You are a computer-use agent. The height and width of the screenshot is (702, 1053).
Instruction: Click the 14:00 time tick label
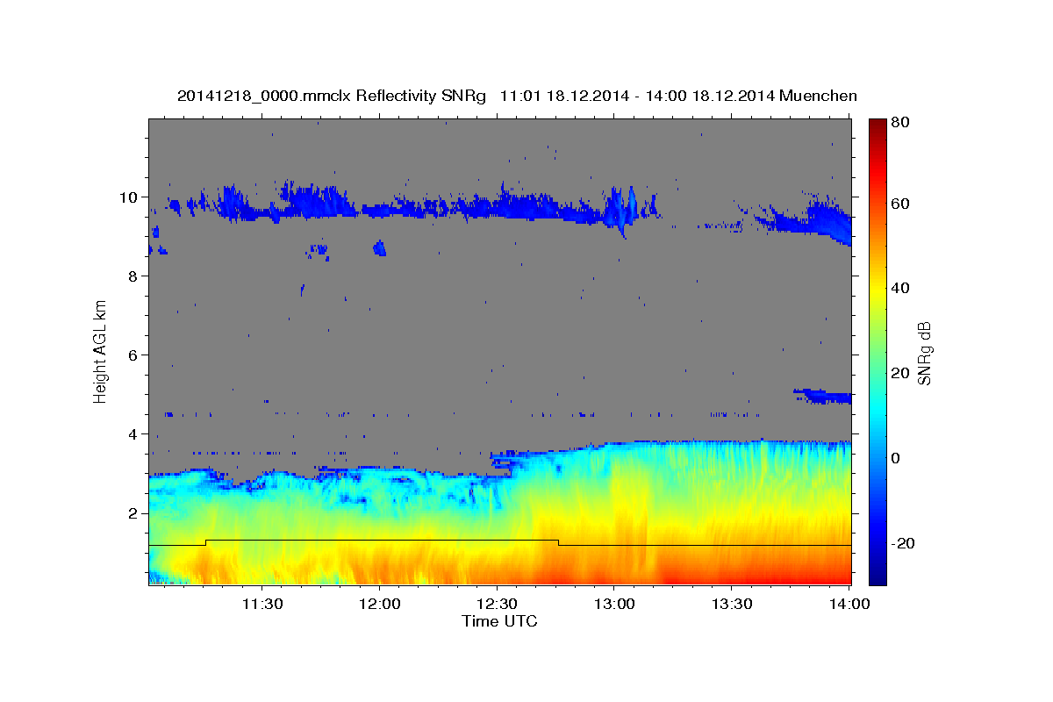tap(849, 604)
